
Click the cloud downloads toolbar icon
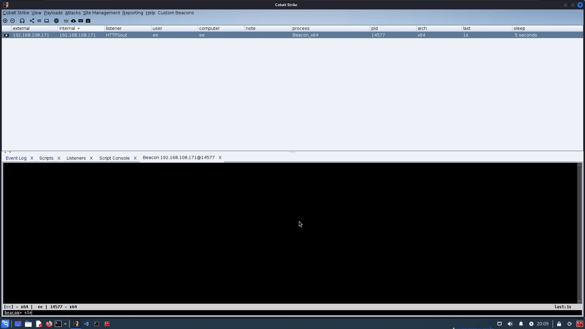tap(73, 21)
